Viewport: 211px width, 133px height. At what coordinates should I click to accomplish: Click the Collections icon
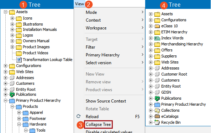[x=157, y=110]
